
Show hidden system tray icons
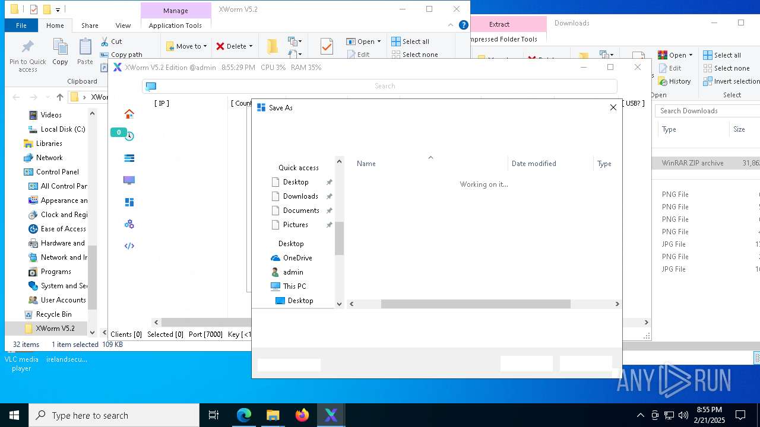click(x=640, y=415)
